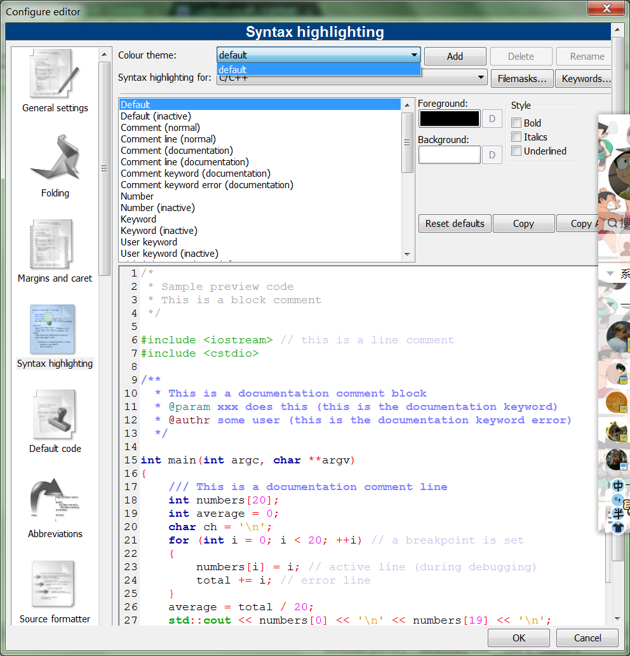The height and width of the screenshot is (656, 630).
Task: Click the Add theme button
Action: point(455,57)
